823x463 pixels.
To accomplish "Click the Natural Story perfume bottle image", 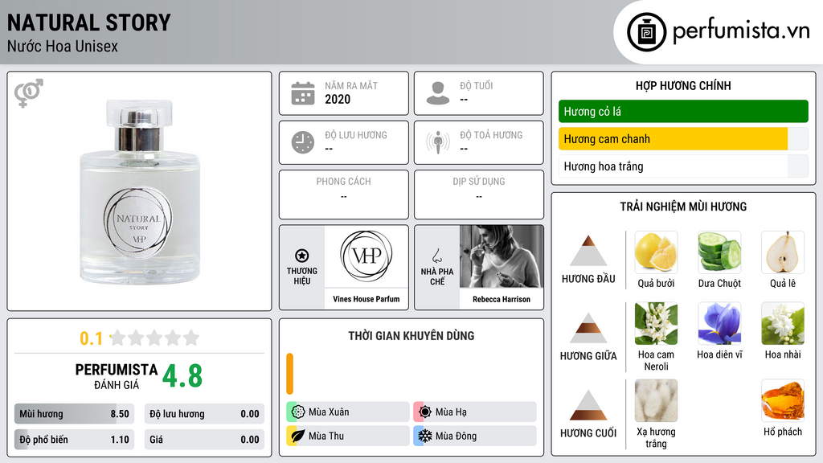I will [x=140, y=191].
